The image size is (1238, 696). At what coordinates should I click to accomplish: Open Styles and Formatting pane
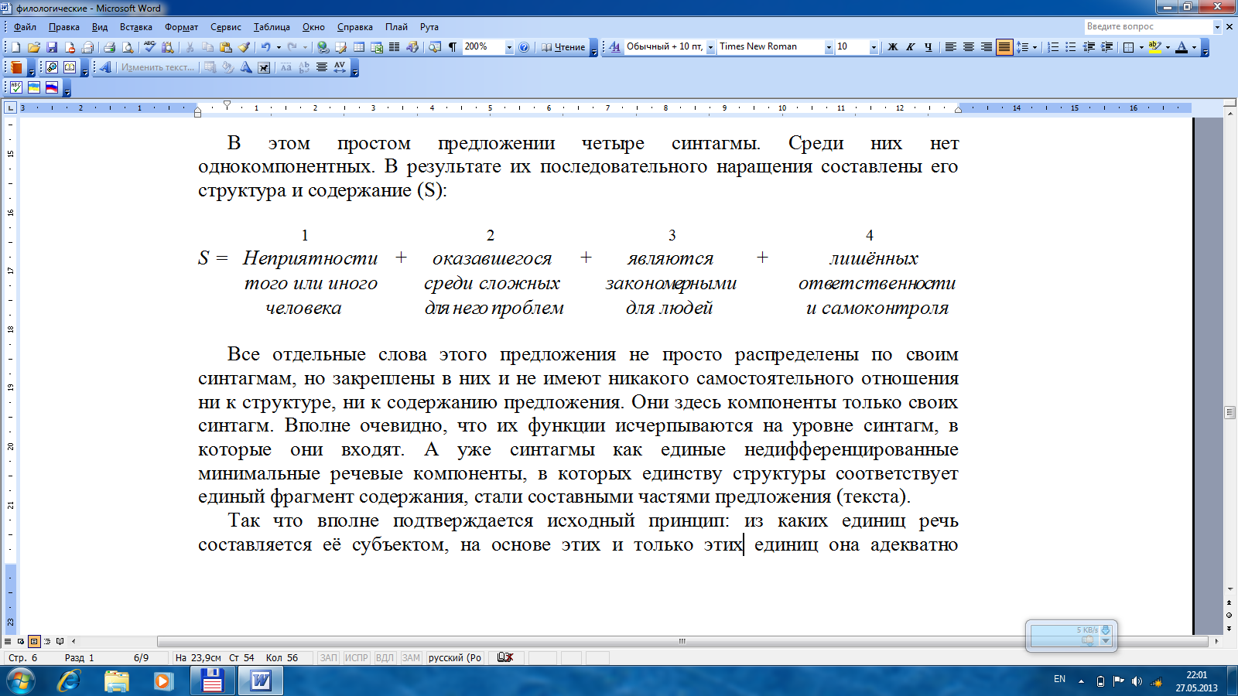(614, 47)
